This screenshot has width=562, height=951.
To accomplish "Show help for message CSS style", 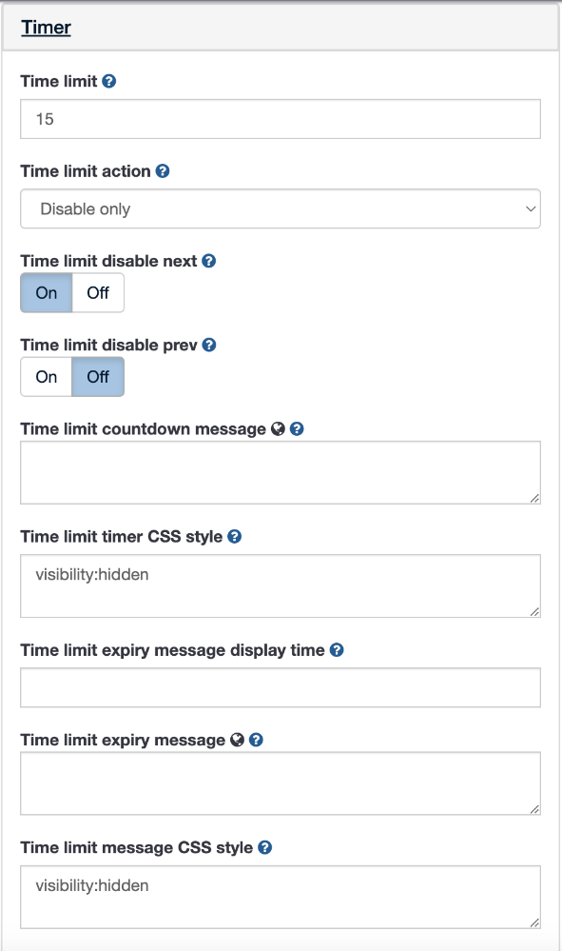I will (264, 847).
